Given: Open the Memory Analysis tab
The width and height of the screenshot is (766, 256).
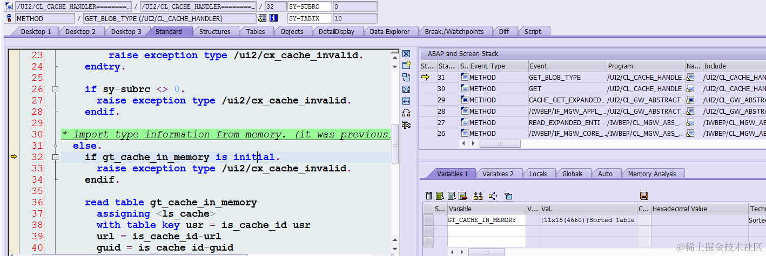Looking at the screenshot, I should [x=651, y=174].
